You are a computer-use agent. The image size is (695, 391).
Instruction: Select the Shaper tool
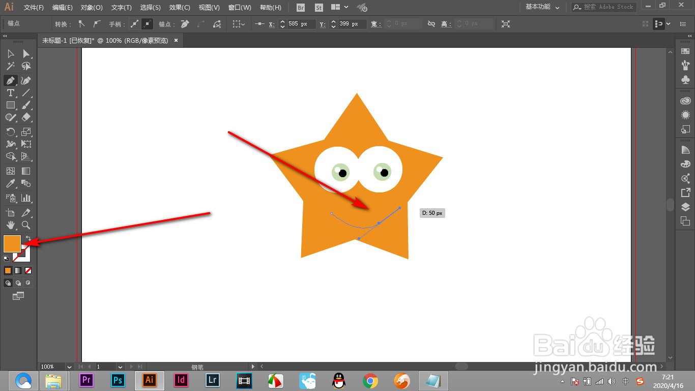(x=10, y=117)
